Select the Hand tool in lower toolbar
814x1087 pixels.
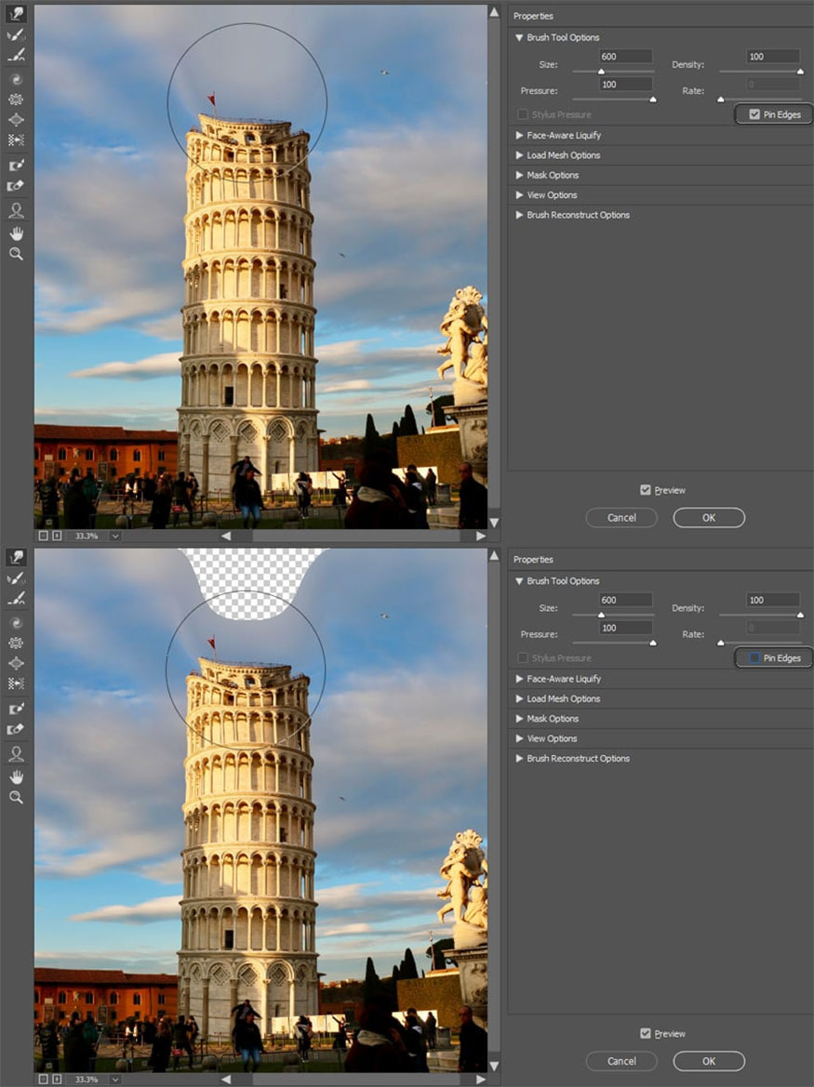click(16, 776)
